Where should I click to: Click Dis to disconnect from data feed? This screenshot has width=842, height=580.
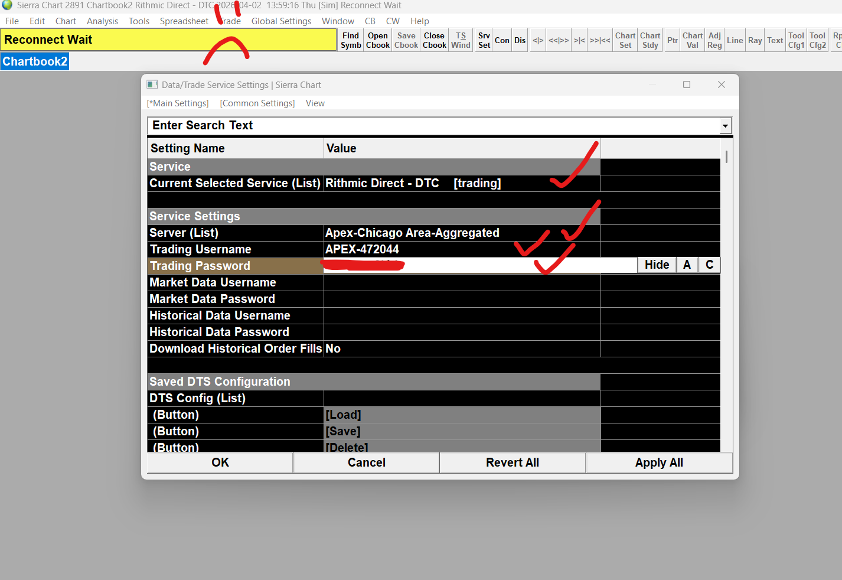[520, 40]
